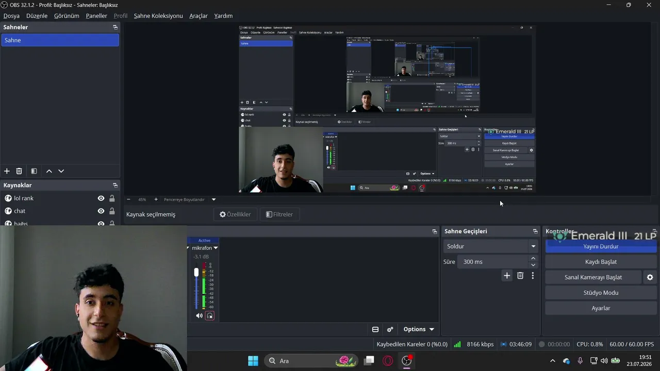Screen dimensions: 660x371
Task: Open the Windows Start menu
Action: tap(253, 361)
